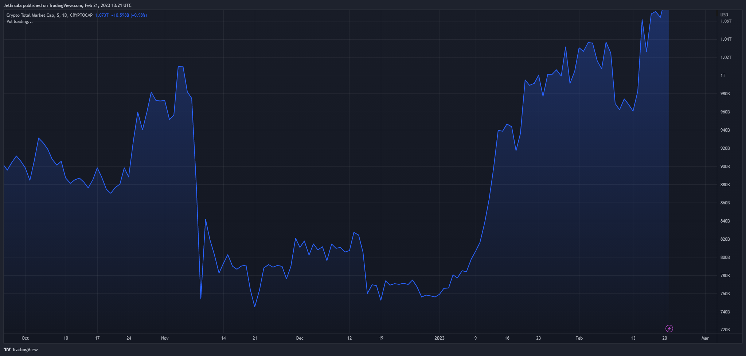Click the Dec label on time axis
The image size is (746, 356).
point(300,338)
